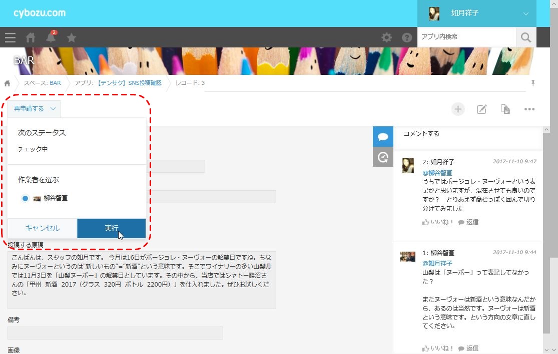
Task: Open notifications bell with badge 2
Action: [x=51, y=36]
